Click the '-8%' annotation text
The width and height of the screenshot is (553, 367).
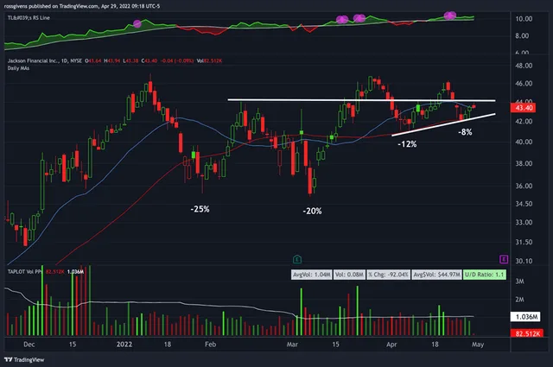(465, 132)
